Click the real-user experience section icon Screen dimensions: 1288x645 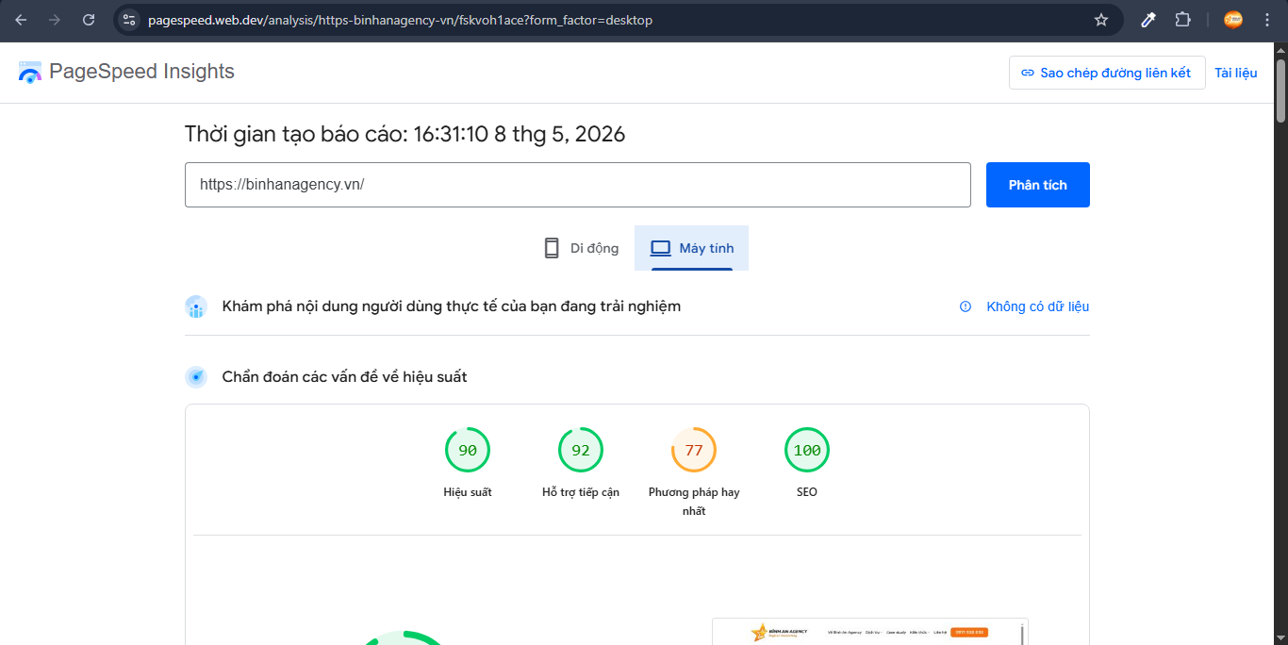(x=196, y=306)
